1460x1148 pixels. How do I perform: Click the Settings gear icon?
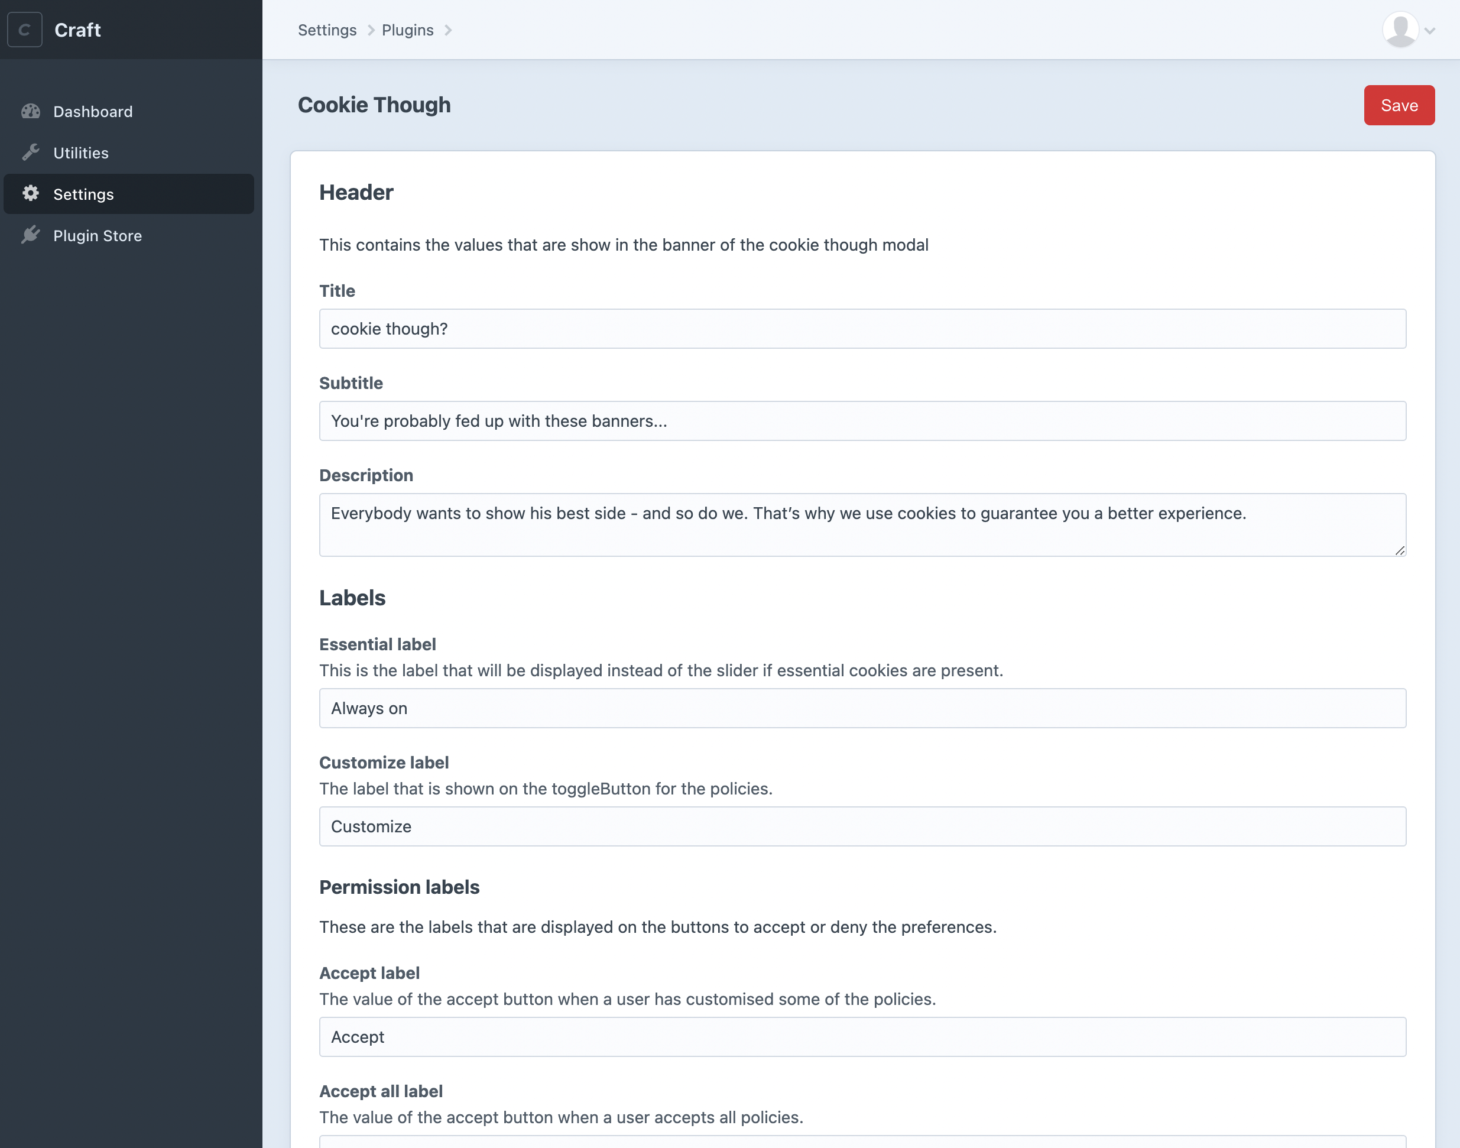(x=31, y=193)
